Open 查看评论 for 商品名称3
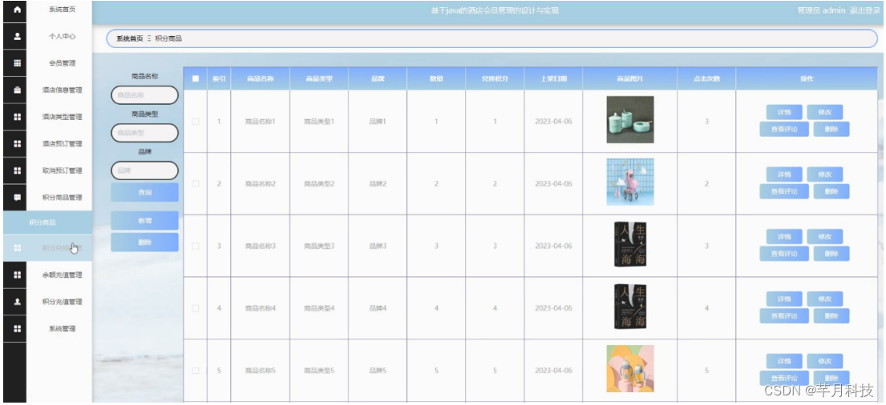Screen dimensions: 886x405 tap(783, 254)
